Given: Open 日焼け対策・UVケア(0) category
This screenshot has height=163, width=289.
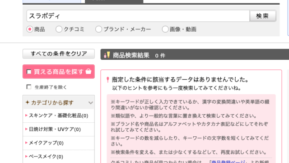Looking at the screenshot, I should click(x=55, y=129).
